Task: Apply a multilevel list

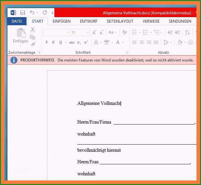Action: (x=157, y=32)
